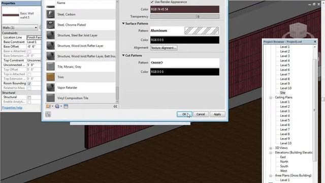Collapse the Cut Pattern section
325x183 pixels.
[123, 55]
